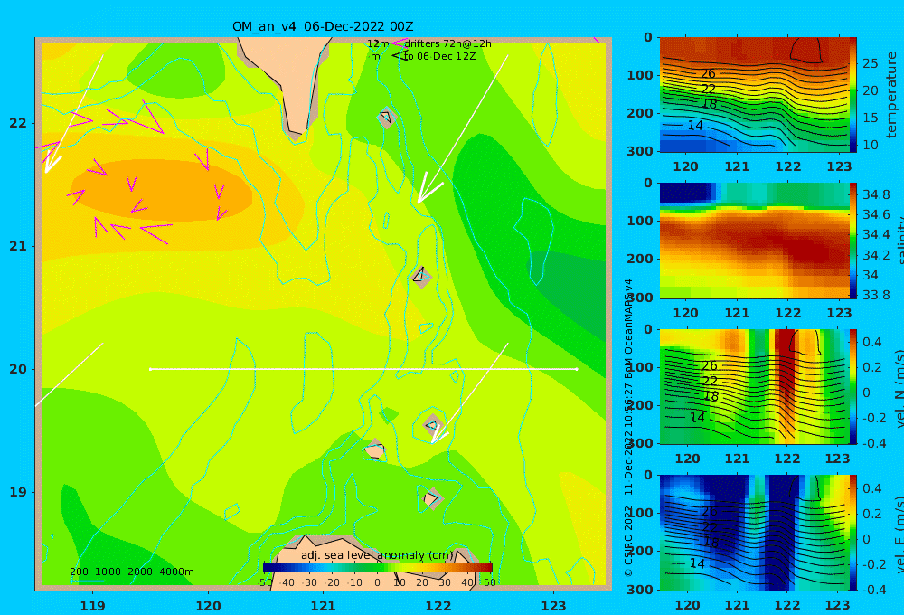Click the sea level anomaly color bar
This screenshot has width=904, height=615.
point(377,568)
